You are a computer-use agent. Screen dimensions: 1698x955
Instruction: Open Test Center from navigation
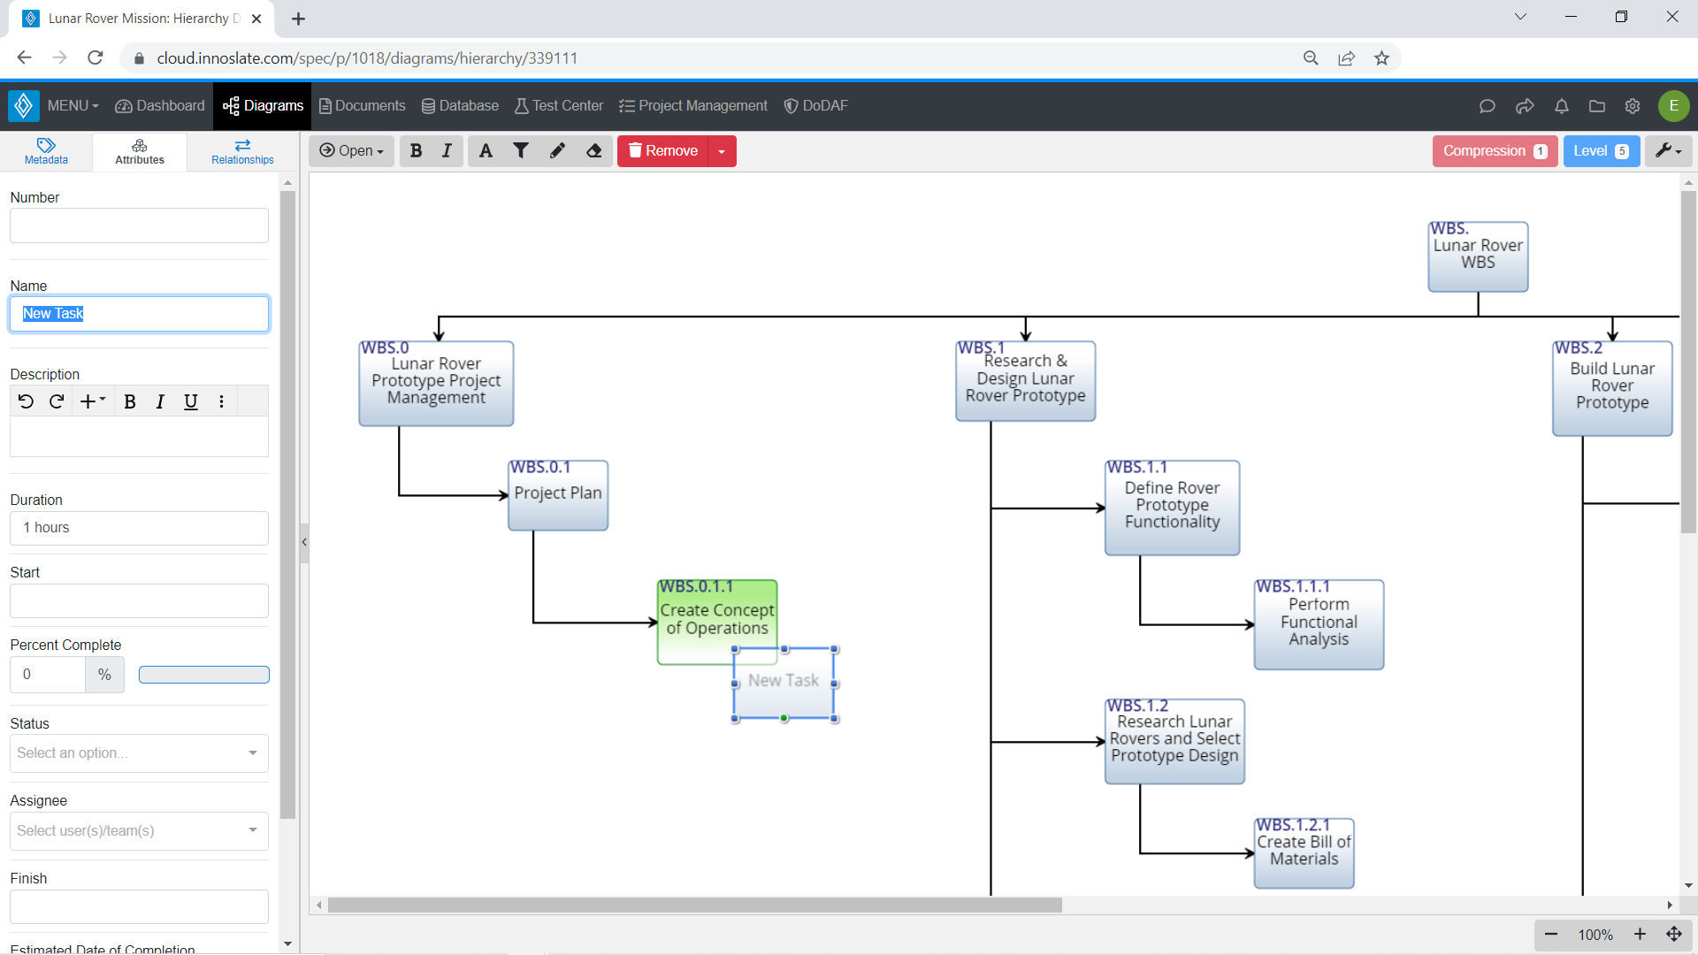[x=559, y=106]
